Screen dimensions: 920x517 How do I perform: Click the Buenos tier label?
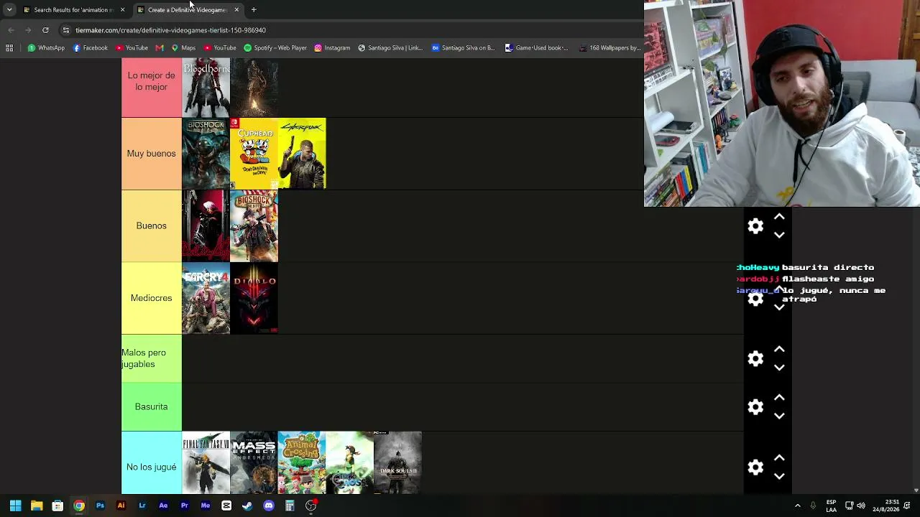[151, 225]
